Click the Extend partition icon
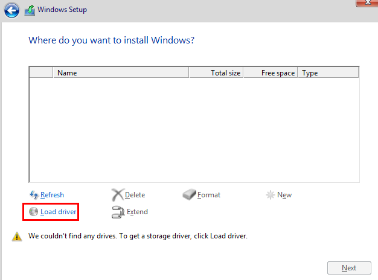Screen dimensions: 378x280 118,212
